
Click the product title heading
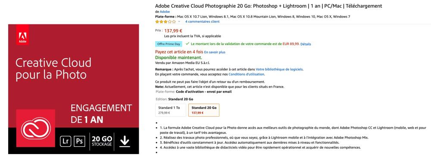[269, 6]
